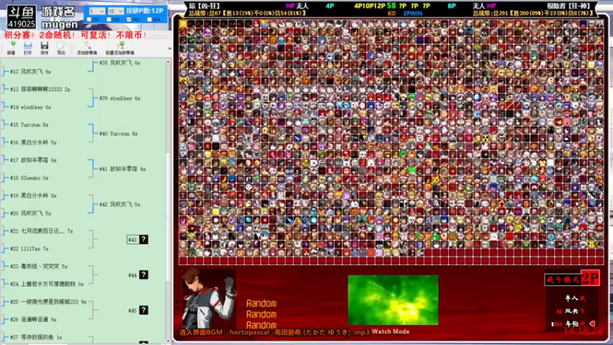Click the 2P battle mode badge
The height and width of the screenshot is (345, 613).
(x=590, y=278)
